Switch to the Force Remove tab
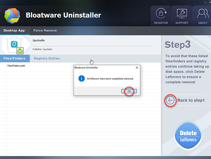Image resolution: width=211 pixels, height=159 pixels. 45,30
